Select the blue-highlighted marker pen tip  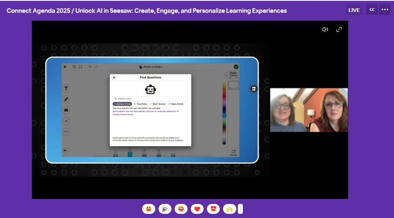[x=130, y=152]
